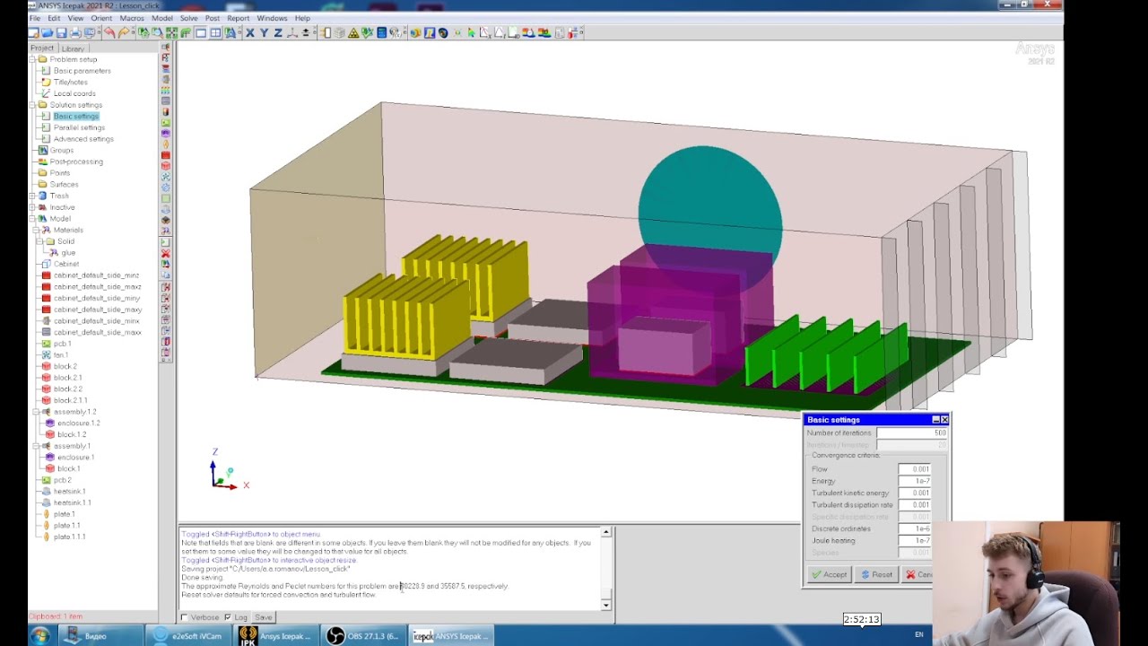Collapse the Problem setup tree node

[32, 59]
